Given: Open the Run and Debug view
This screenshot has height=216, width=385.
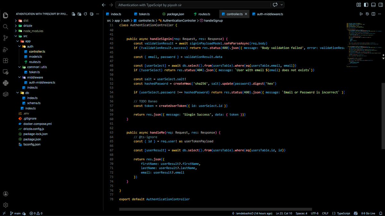Looking at the screenshot, I should [5, 49].
